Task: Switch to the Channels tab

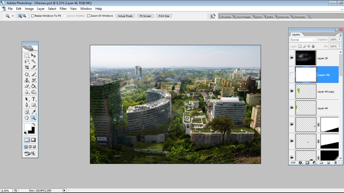Action: pos(283,17)
